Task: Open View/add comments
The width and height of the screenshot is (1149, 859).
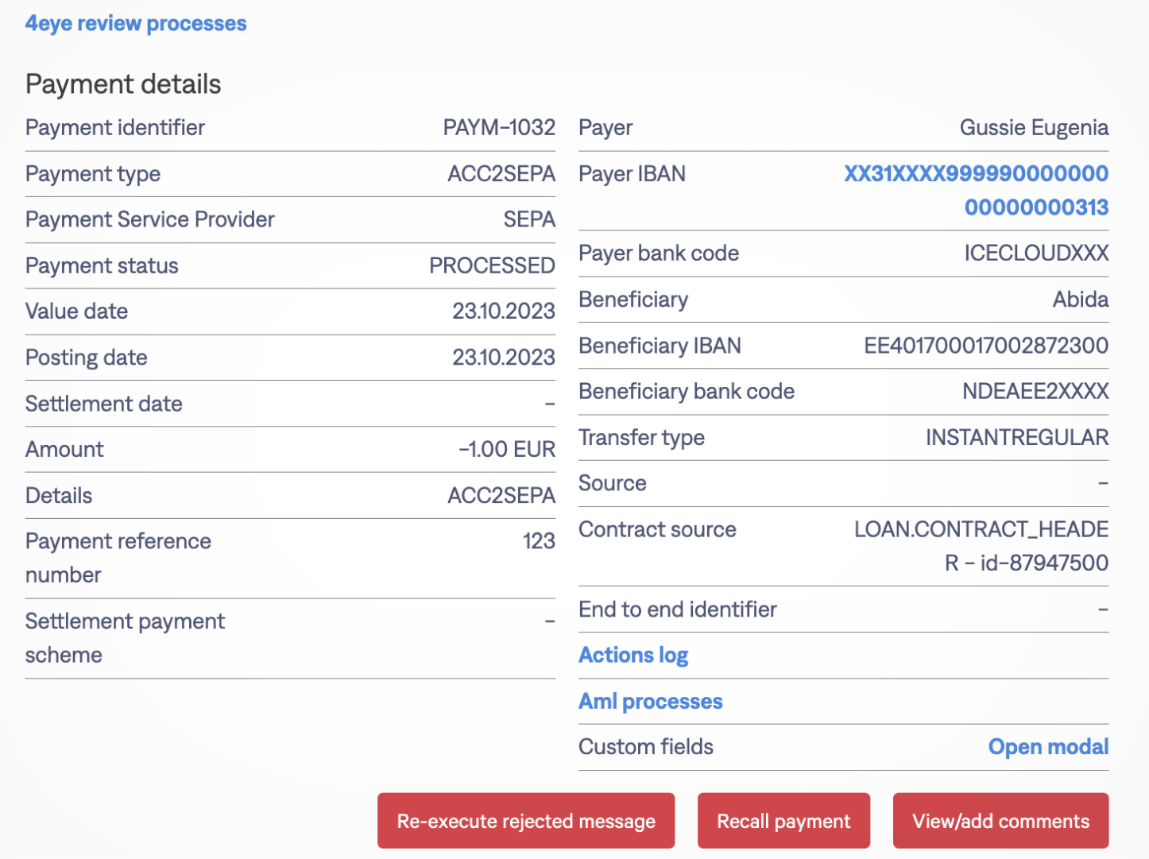Action: pyautogui.click(x=1000, y=821)
